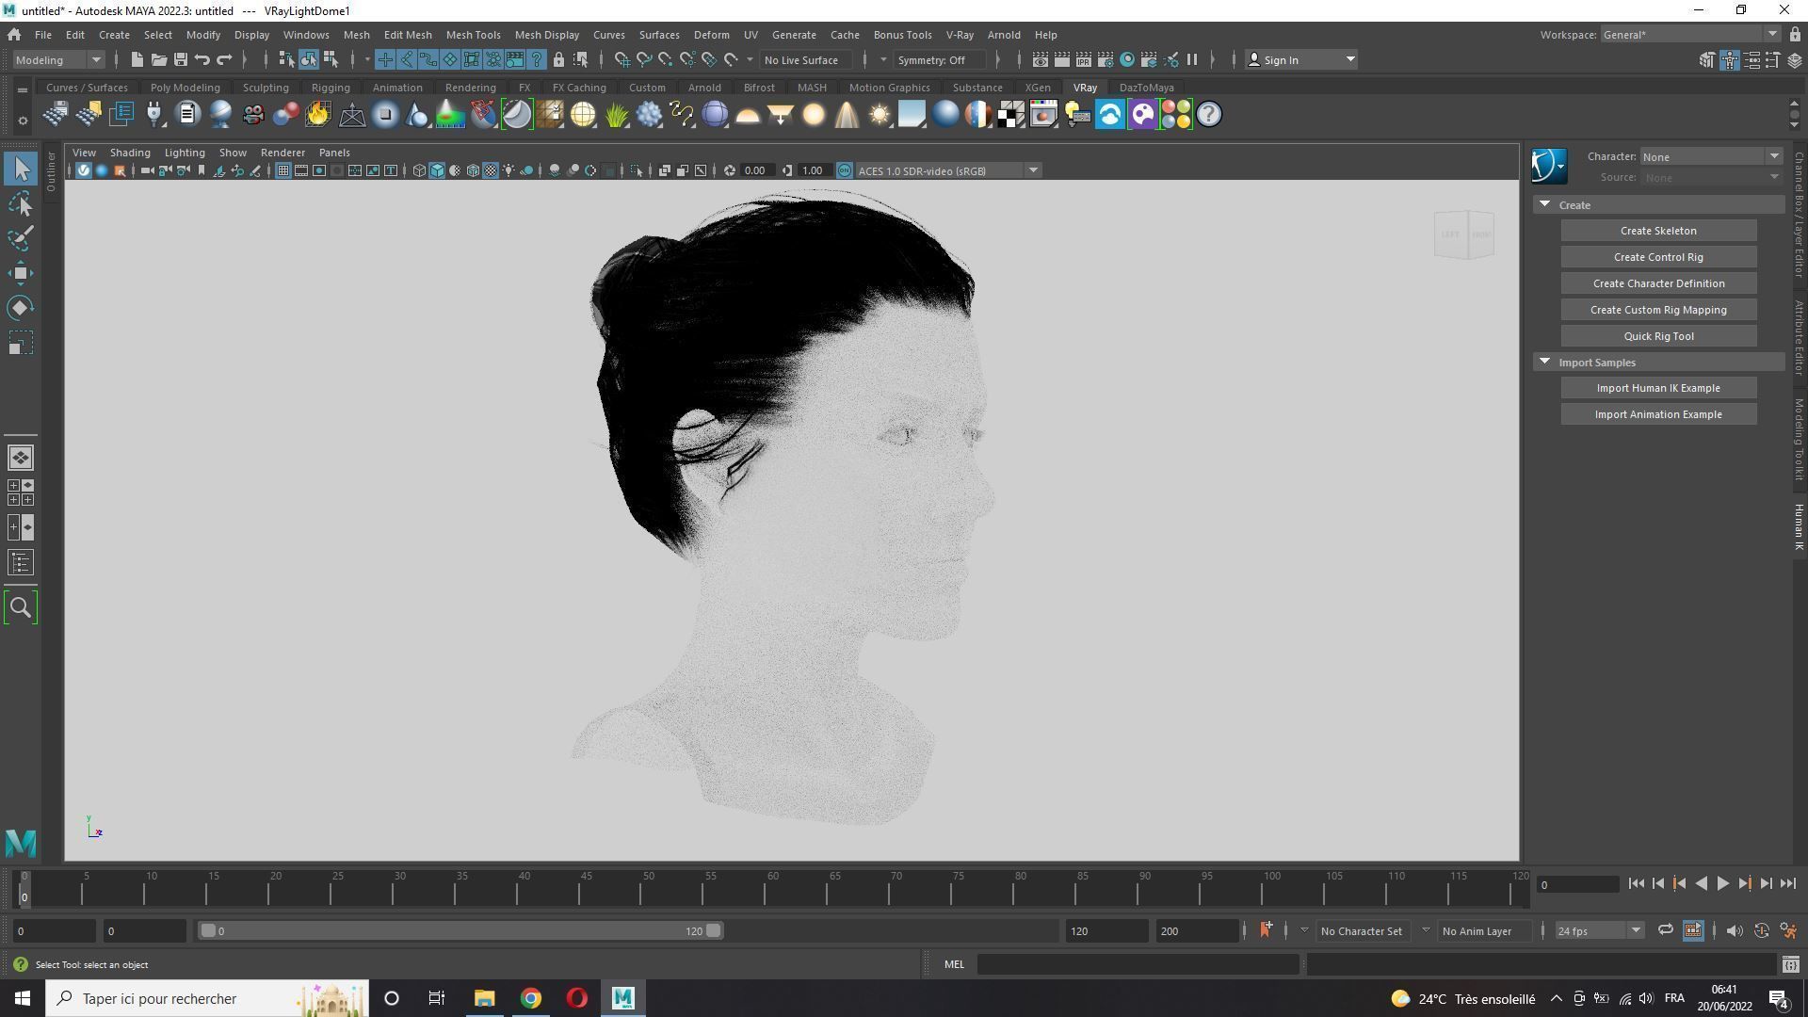Open the Character None dropdown
The height and width of the screenshot is (1017, 1808).
click(1711, 156)
